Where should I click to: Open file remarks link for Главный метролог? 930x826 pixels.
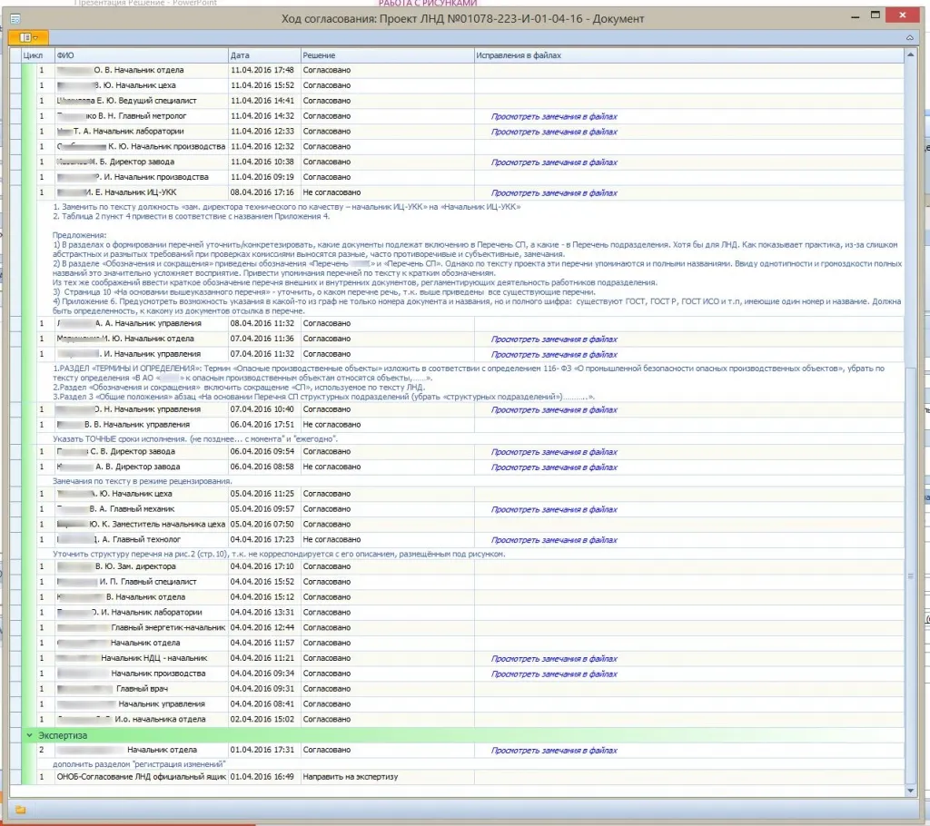(x=554, y=116)
